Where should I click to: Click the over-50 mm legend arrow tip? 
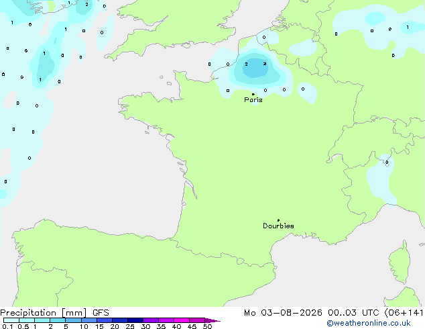[213, 320]
